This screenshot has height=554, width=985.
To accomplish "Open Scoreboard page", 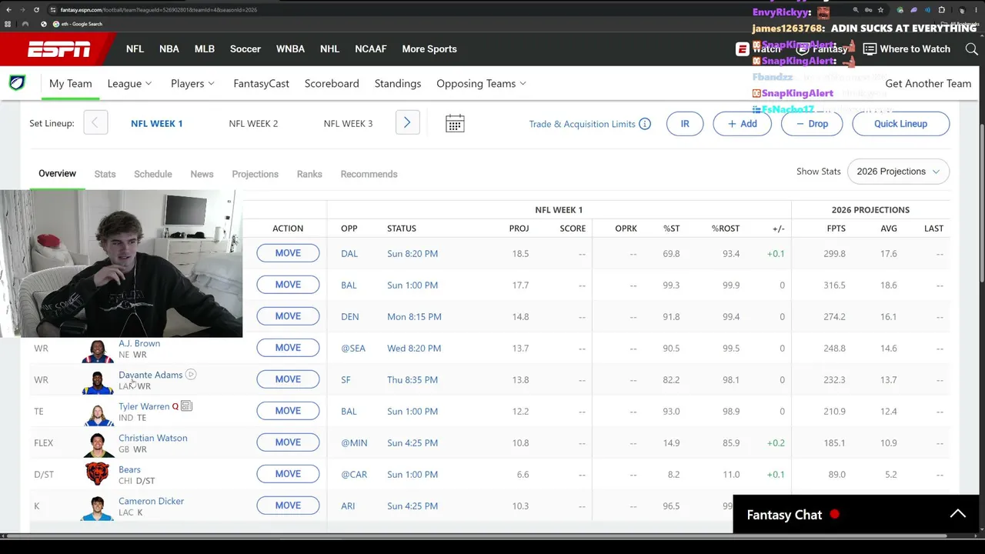I will tap(332, 83).
